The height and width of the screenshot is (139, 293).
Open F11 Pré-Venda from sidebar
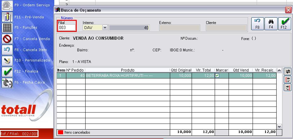[x=7, y=16]
